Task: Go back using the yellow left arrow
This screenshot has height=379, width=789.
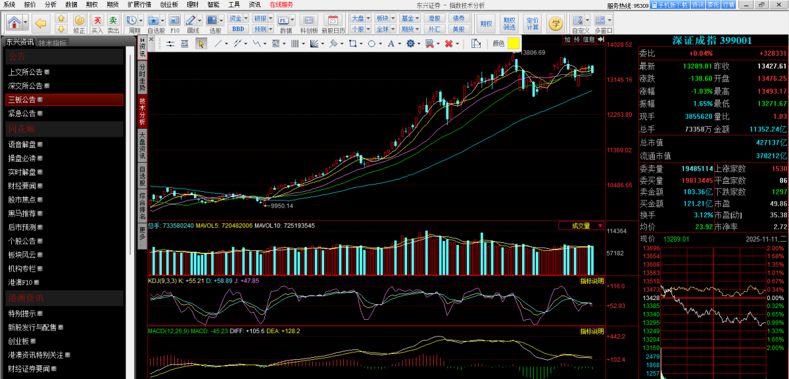Action: click(x=40, y=23)
